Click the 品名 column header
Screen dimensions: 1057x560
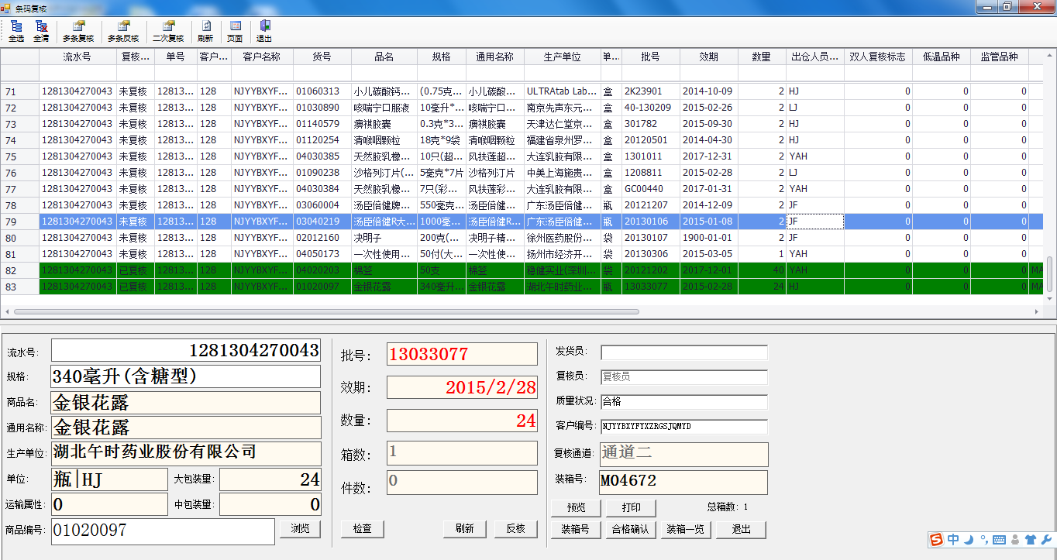[x=384, y=57]
